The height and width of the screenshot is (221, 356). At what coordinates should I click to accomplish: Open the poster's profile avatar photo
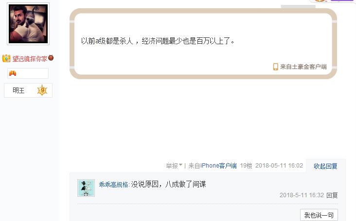28,24
